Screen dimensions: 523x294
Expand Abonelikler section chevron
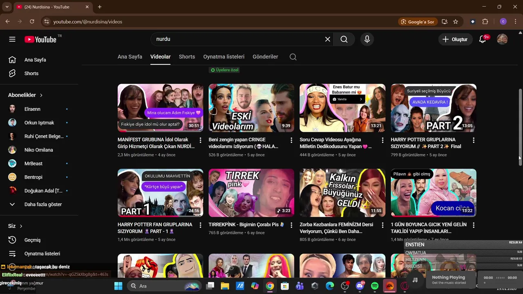[x=41, y=95]
